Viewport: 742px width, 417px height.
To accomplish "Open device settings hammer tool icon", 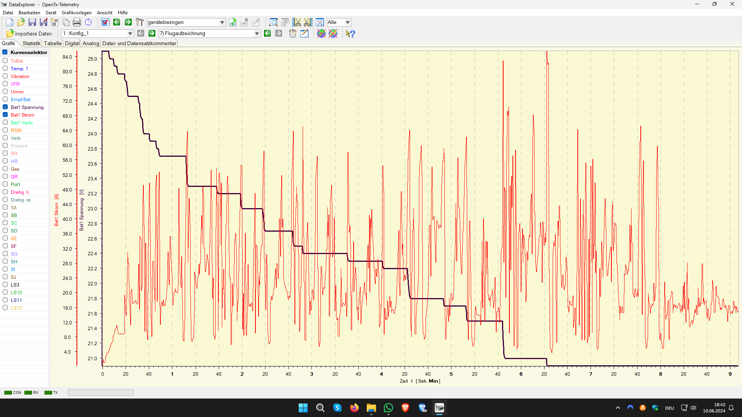I will (140, 22).
